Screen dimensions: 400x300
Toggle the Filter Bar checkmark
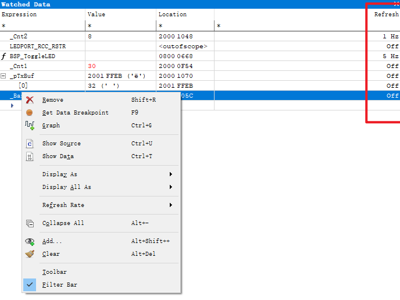(x=30, y=285)
